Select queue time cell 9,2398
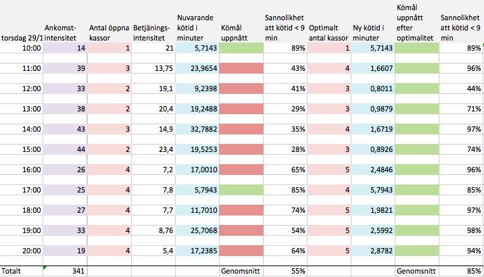 197,89
